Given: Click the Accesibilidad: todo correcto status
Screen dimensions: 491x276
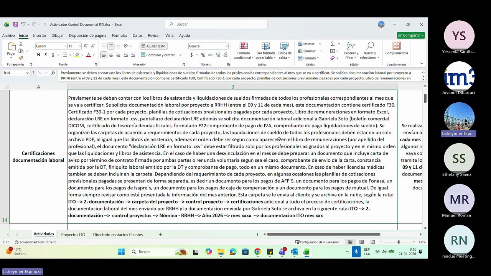Looking at the screenshot, I should pyautogui.click(x=35, y=242).
